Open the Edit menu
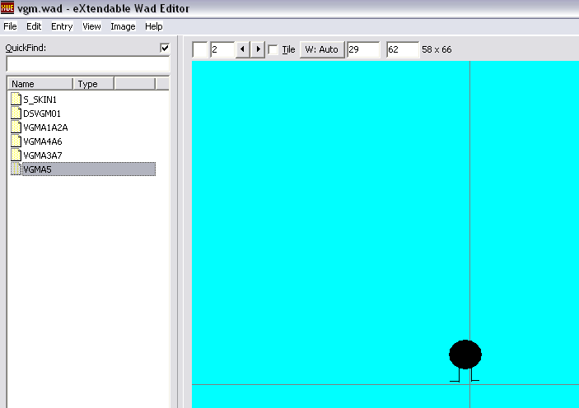579x408 pixels. [x=34, y=26]
